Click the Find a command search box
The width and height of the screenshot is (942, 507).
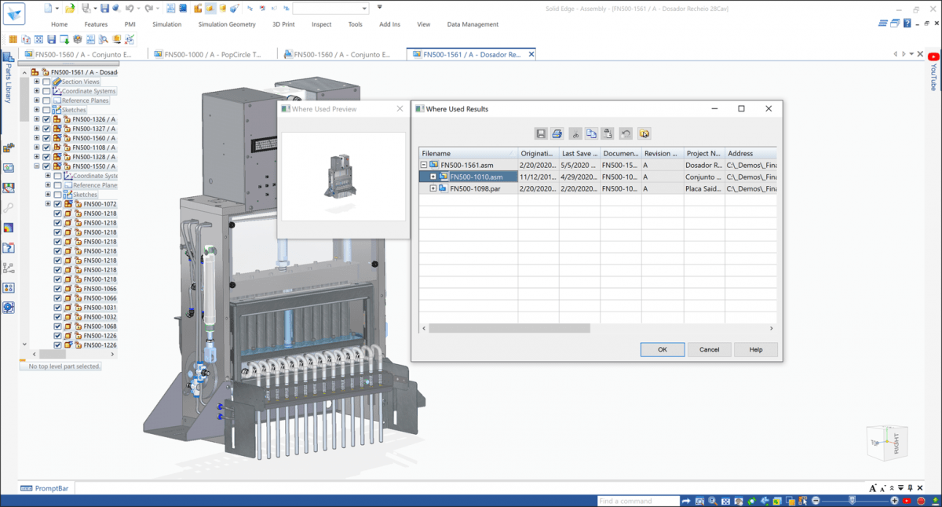[x=637, y=501]
